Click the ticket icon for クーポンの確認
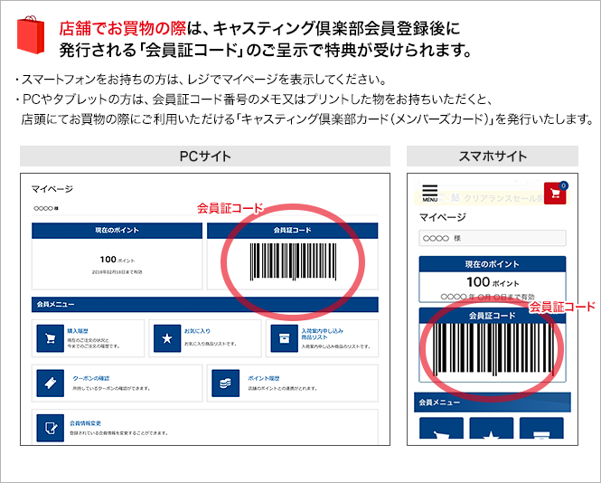The height and width of the screenshot is (483, 601). pyautogui.click(x=51, y=383)
